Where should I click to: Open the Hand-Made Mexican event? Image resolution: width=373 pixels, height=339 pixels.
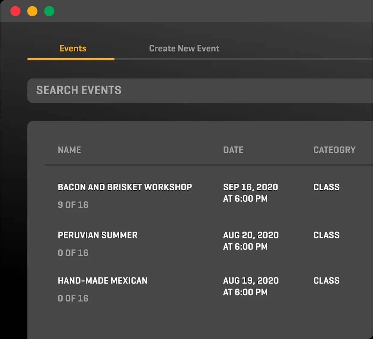coord(103,281)
